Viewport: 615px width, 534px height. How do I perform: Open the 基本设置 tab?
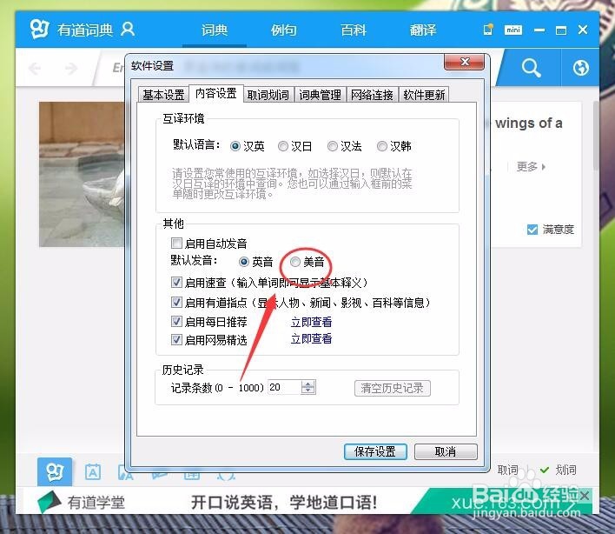click(x=163, y=95)
